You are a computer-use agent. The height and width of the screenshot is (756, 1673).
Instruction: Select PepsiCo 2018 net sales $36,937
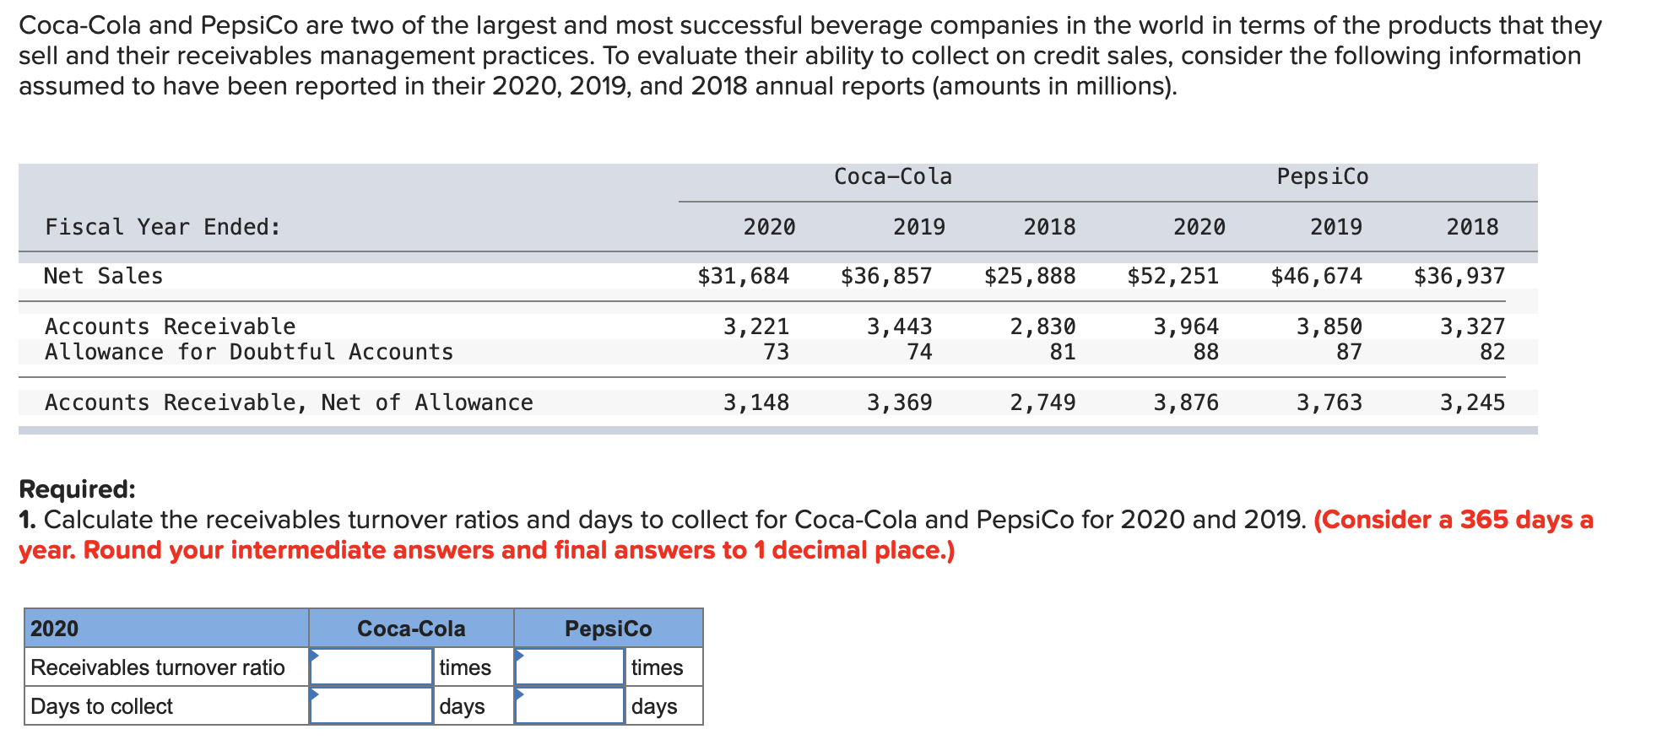[1459, 276]
